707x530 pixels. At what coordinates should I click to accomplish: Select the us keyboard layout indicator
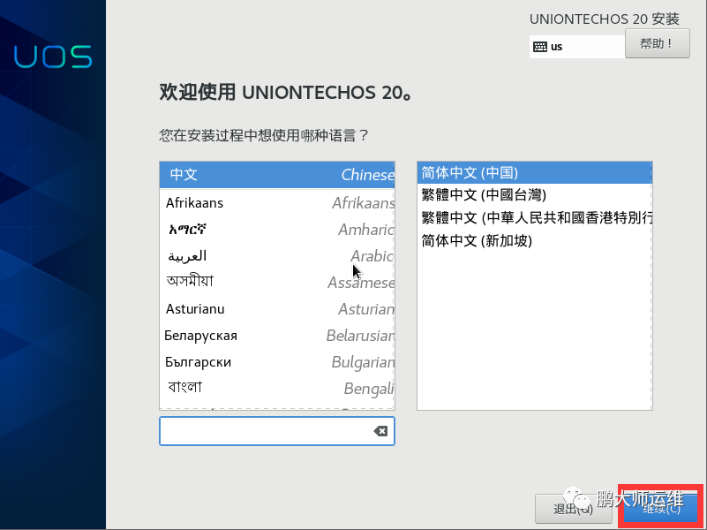(x=577, y=47)
